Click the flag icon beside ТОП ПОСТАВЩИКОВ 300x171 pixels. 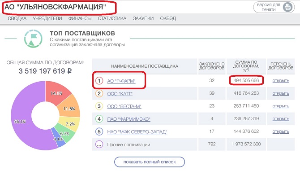point(33,39)
